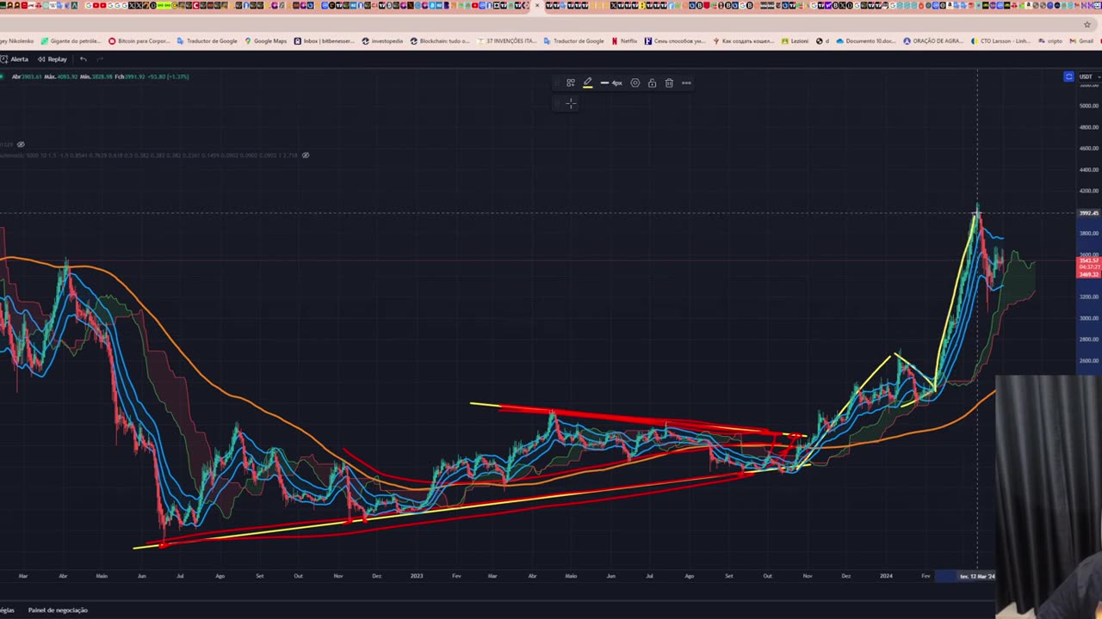Toggle first indicator eye visibility
This screenshot has width=1102, height=619.
point(21,144)
